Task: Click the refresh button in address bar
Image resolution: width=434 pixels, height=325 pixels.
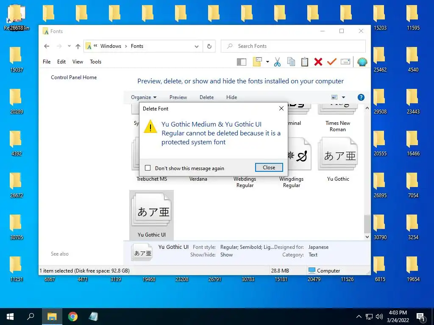Action: coord(209,46)
